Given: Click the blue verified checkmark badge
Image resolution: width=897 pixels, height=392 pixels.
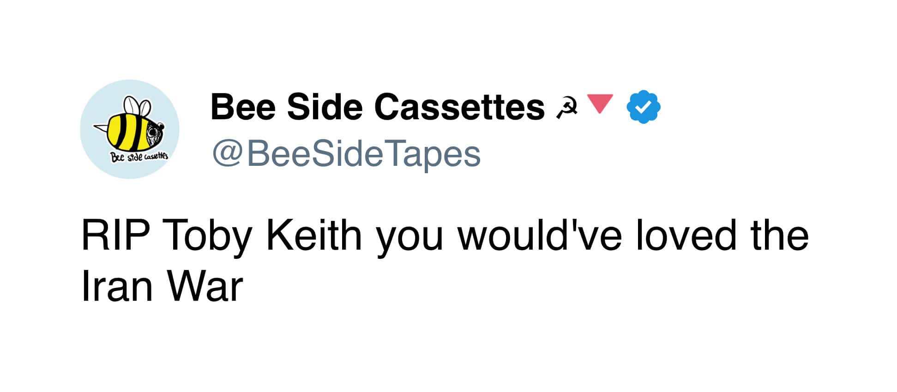Looking at the screenshot, I should tap(643, 107).
